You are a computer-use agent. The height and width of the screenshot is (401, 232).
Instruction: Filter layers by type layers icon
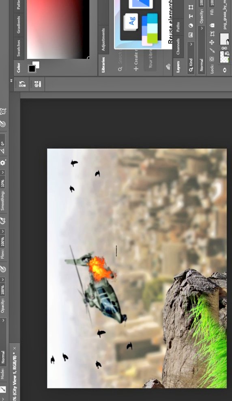click(191, 16)
